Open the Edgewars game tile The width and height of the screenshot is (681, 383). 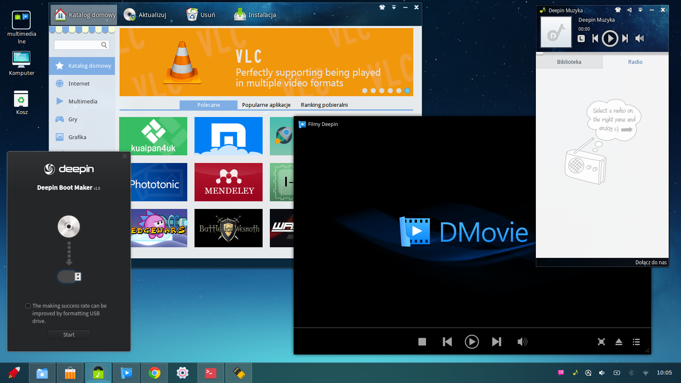pos(159,228)
